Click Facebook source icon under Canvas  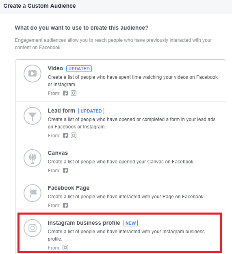click(65, 170)
